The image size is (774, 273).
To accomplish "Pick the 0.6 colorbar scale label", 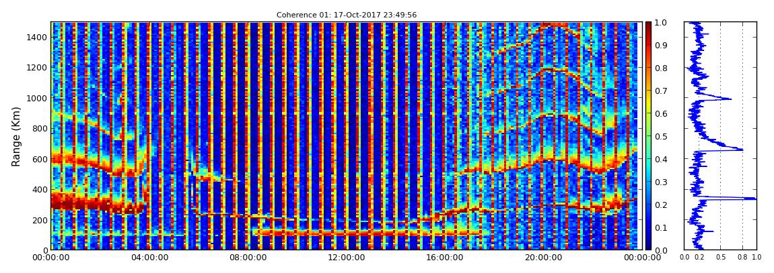I will [661, 113].
